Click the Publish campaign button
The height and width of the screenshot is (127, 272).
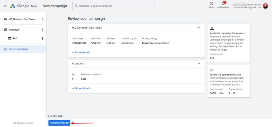pyautogui.click(x=59, y=123)
